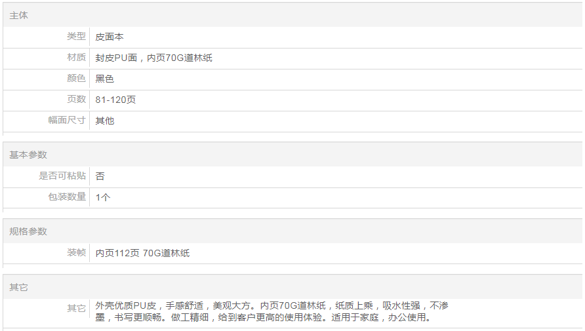Select the 幅面尺寸 row label
The height and width of the screenshot is (331, 585).
[x=67, y=121]
